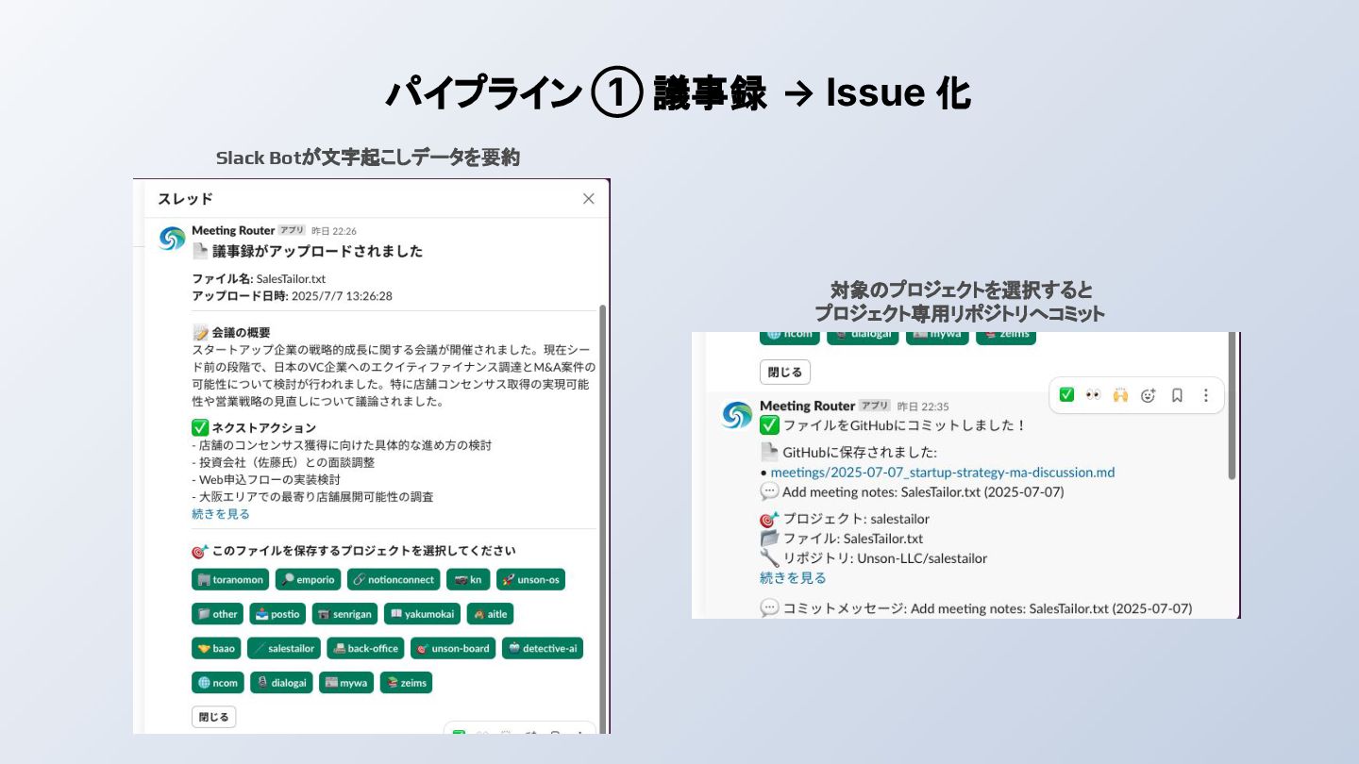Select the other project button
This screenshot has height=764, width=1359.
click(x=217, y=614)
